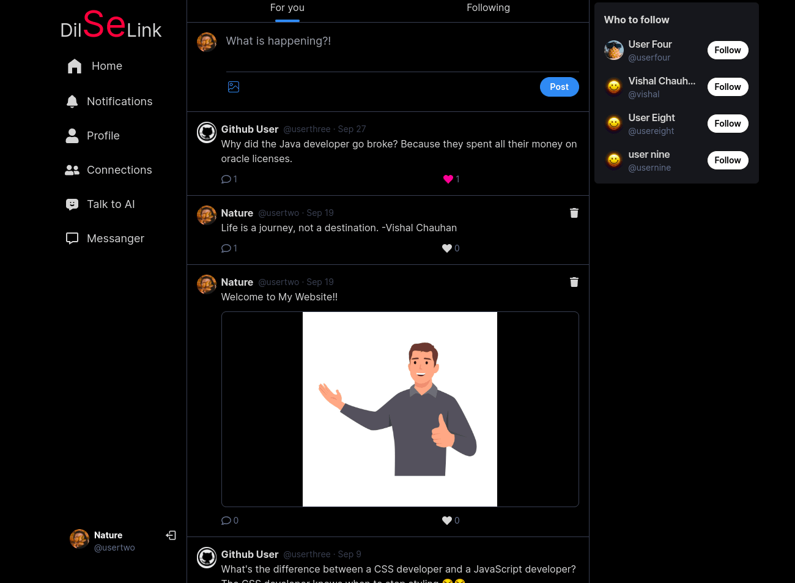Delete the 'Welcome to My Website' post

click(574, 282)
